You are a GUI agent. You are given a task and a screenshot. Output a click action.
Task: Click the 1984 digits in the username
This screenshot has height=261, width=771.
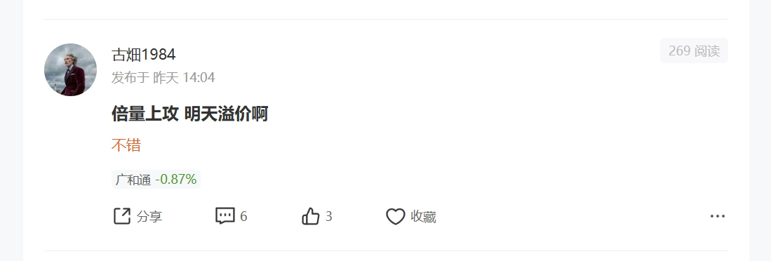(x=159, y=55)
